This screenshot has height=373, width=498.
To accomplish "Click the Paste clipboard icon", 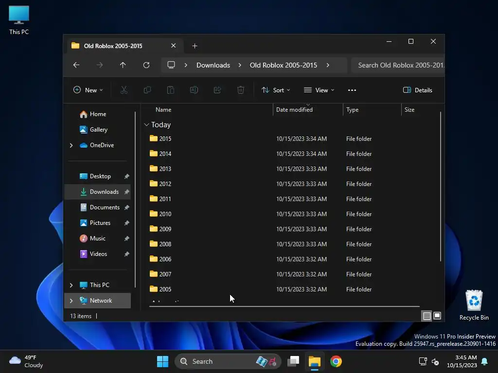I will coord(171,90).
